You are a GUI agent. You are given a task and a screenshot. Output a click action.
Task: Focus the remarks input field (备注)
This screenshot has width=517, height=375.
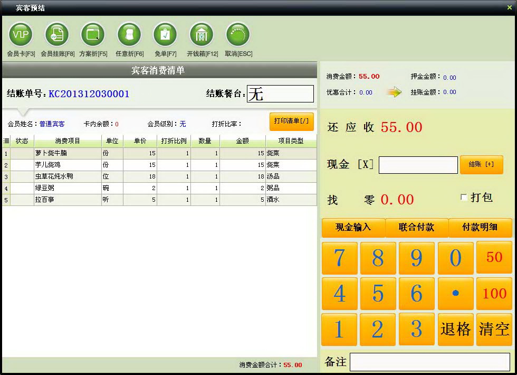tap(429, 362)
